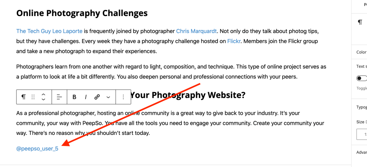
Task: Click the font Size input field
Action: point(362,134)
